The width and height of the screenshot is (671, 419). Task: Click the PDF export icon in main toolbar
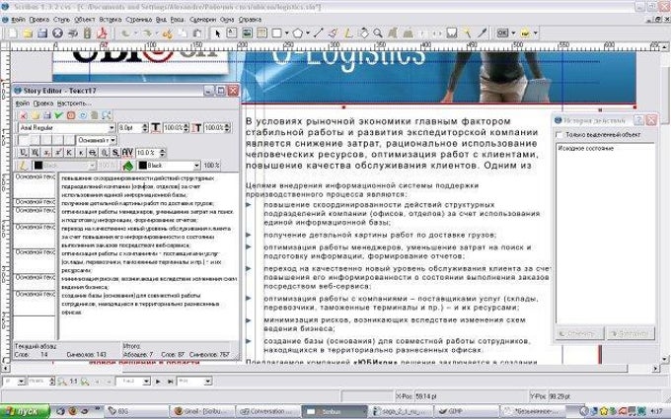tap(99, 32)
